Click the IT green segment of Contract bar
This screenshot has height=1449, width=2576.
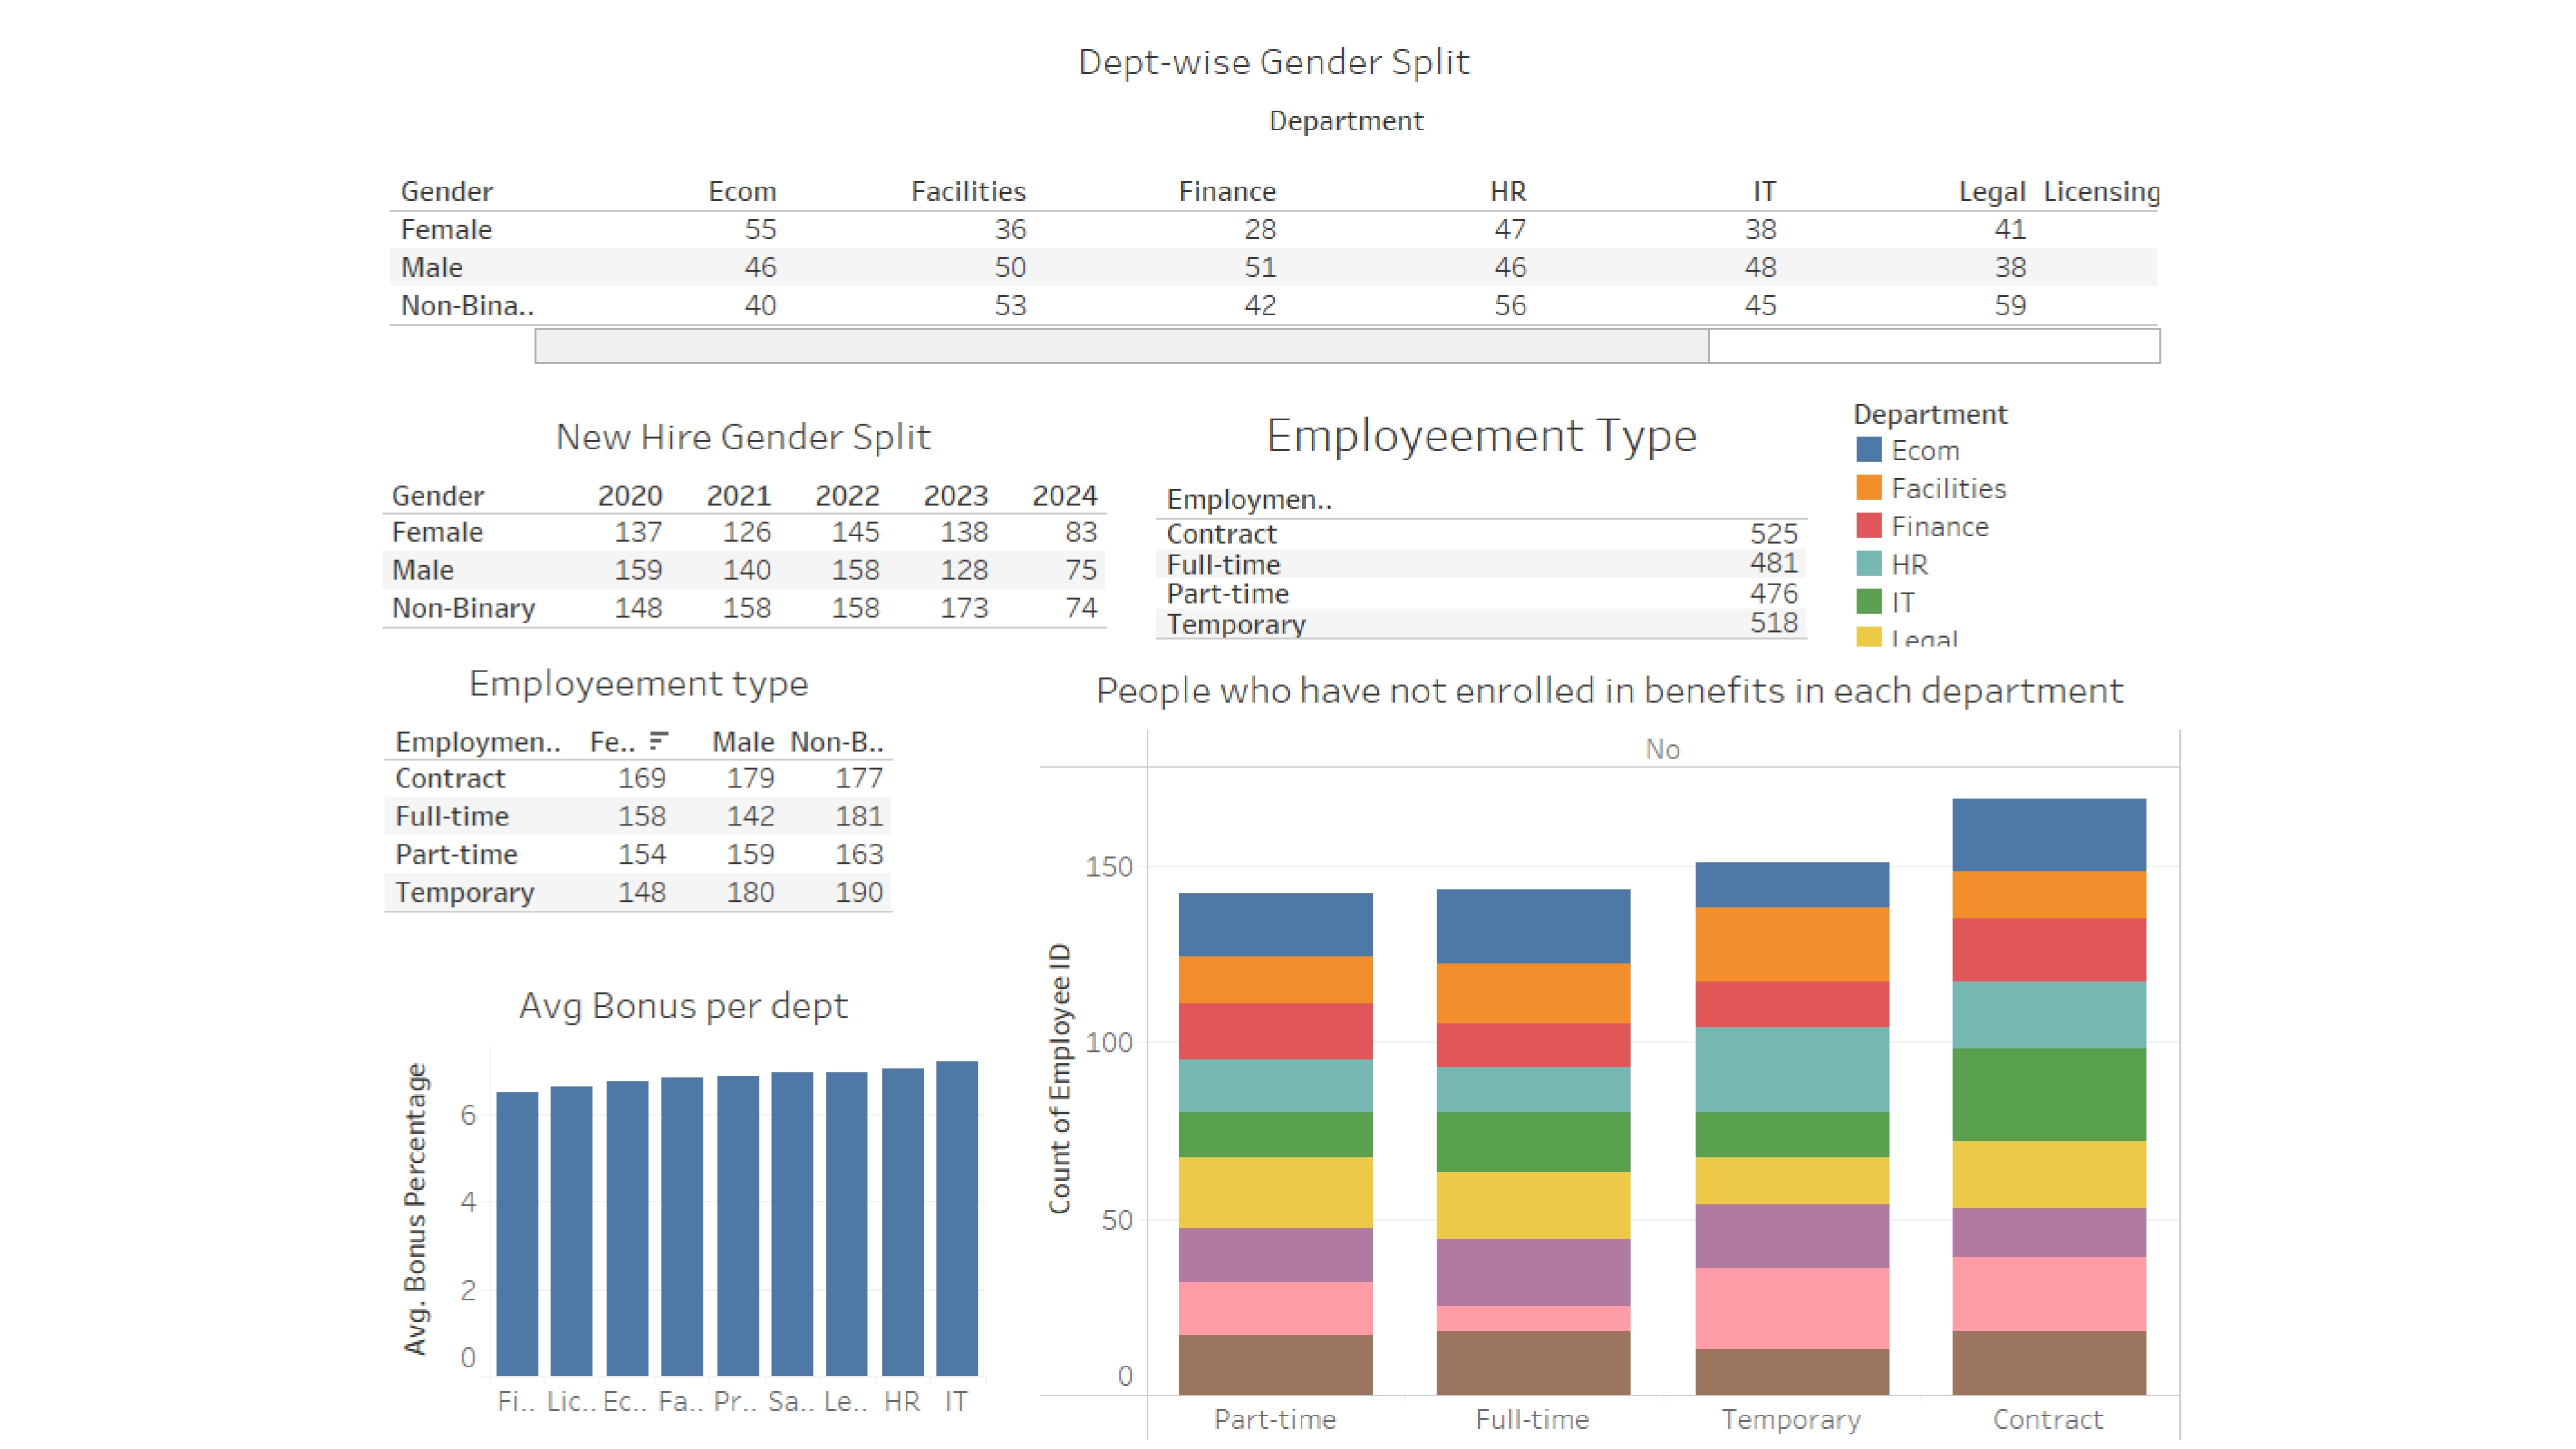click(2049, 1094)
